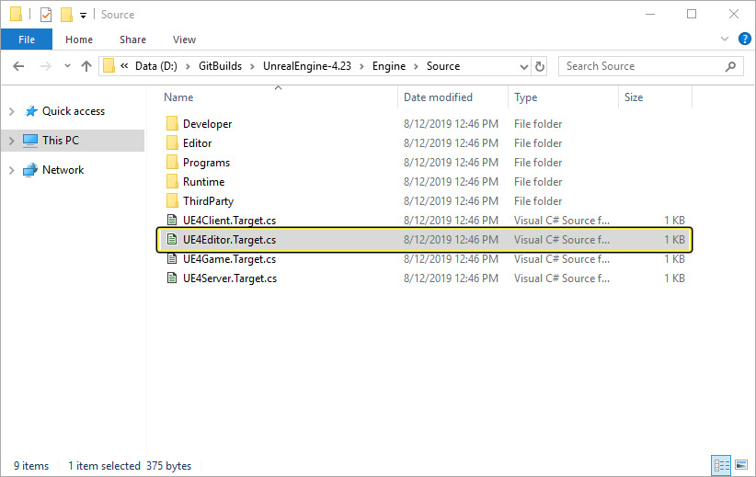Open the Customize Quick Access Toolbar dropdown
The height and width of the screenshot is (477, 756).
(x=83, y=16)
